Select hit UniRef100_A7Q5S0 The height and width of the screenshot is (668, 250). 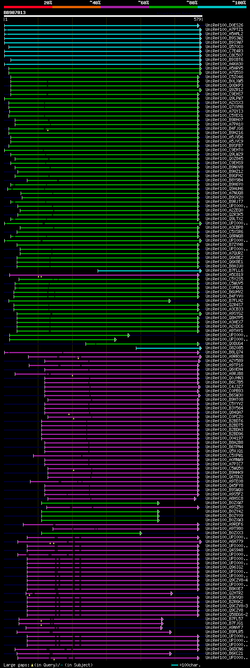coord(224,73)
